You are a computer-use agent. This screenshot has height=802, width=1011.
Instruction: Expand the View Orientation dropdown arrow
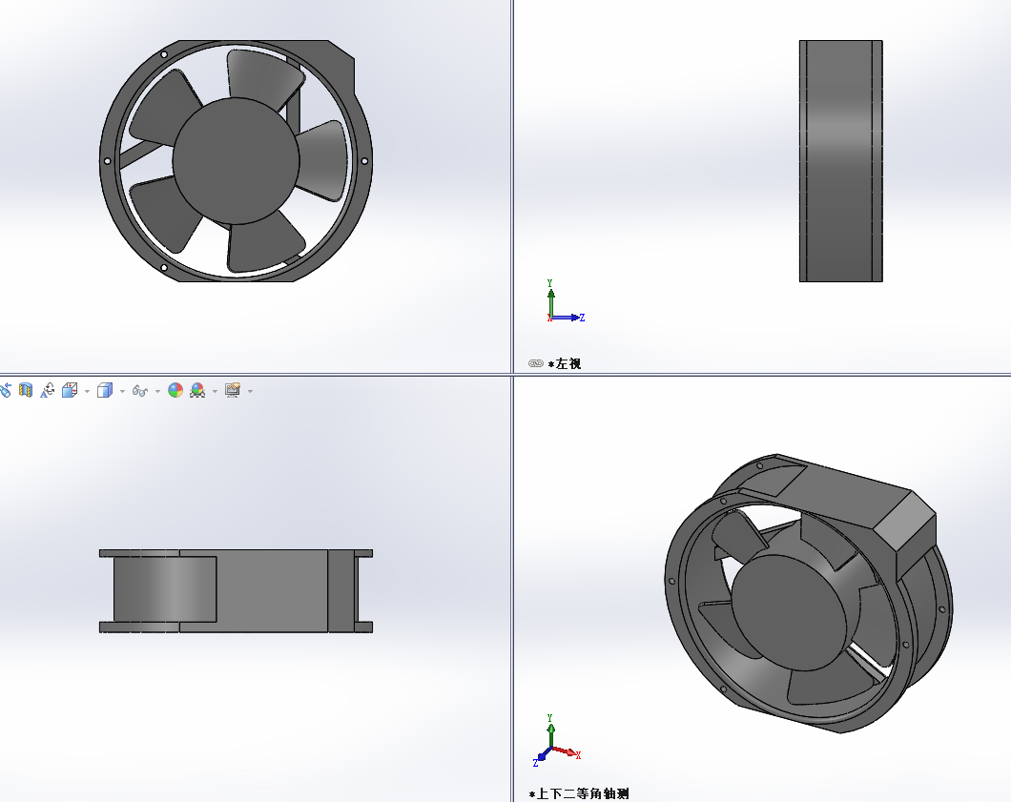pos(87,391)
